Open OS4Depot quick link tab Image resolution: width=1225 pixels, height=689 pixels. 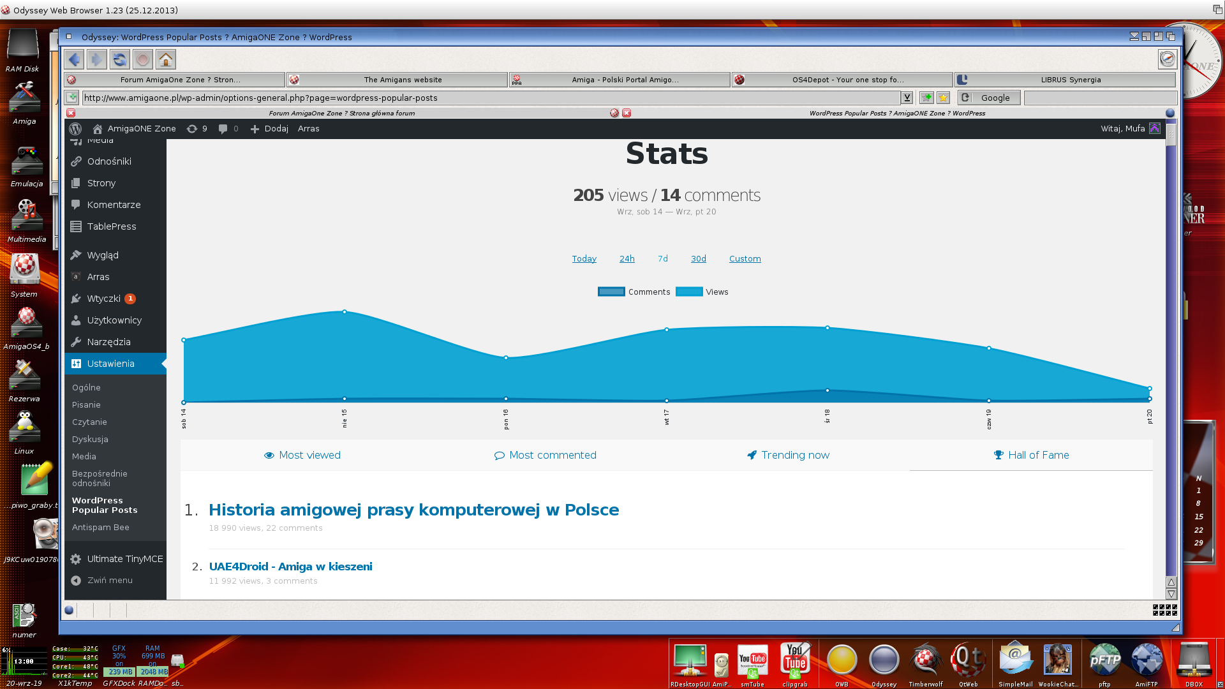click(842, 80)
